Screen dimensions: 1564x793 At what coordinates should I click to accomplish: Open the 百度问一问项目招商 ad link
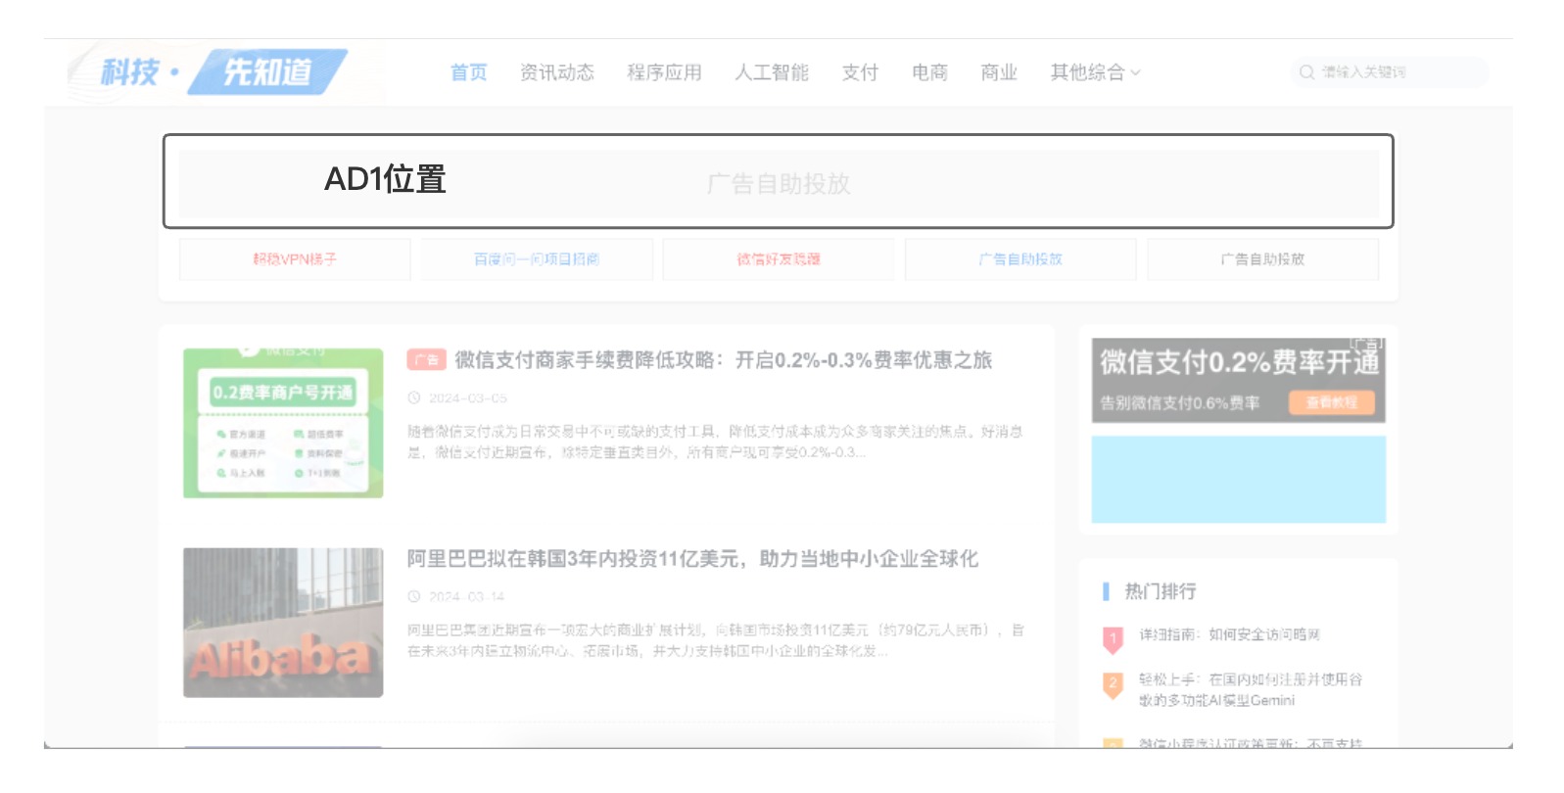pos(537,259)
